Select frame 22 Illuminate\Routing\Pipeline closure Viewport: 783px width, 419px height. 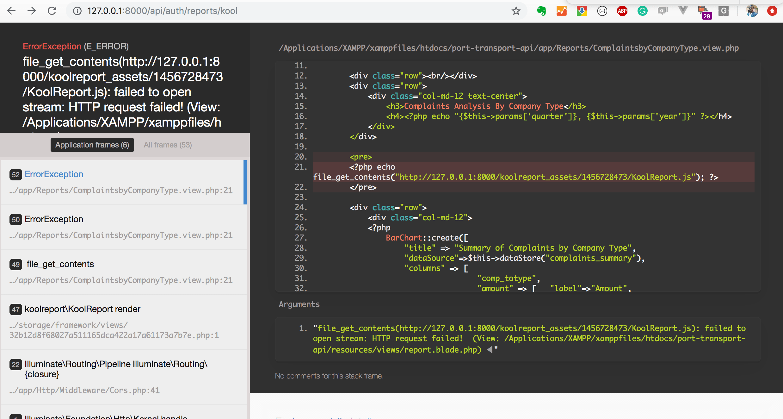pyautogui.click(x=123, y=377)
